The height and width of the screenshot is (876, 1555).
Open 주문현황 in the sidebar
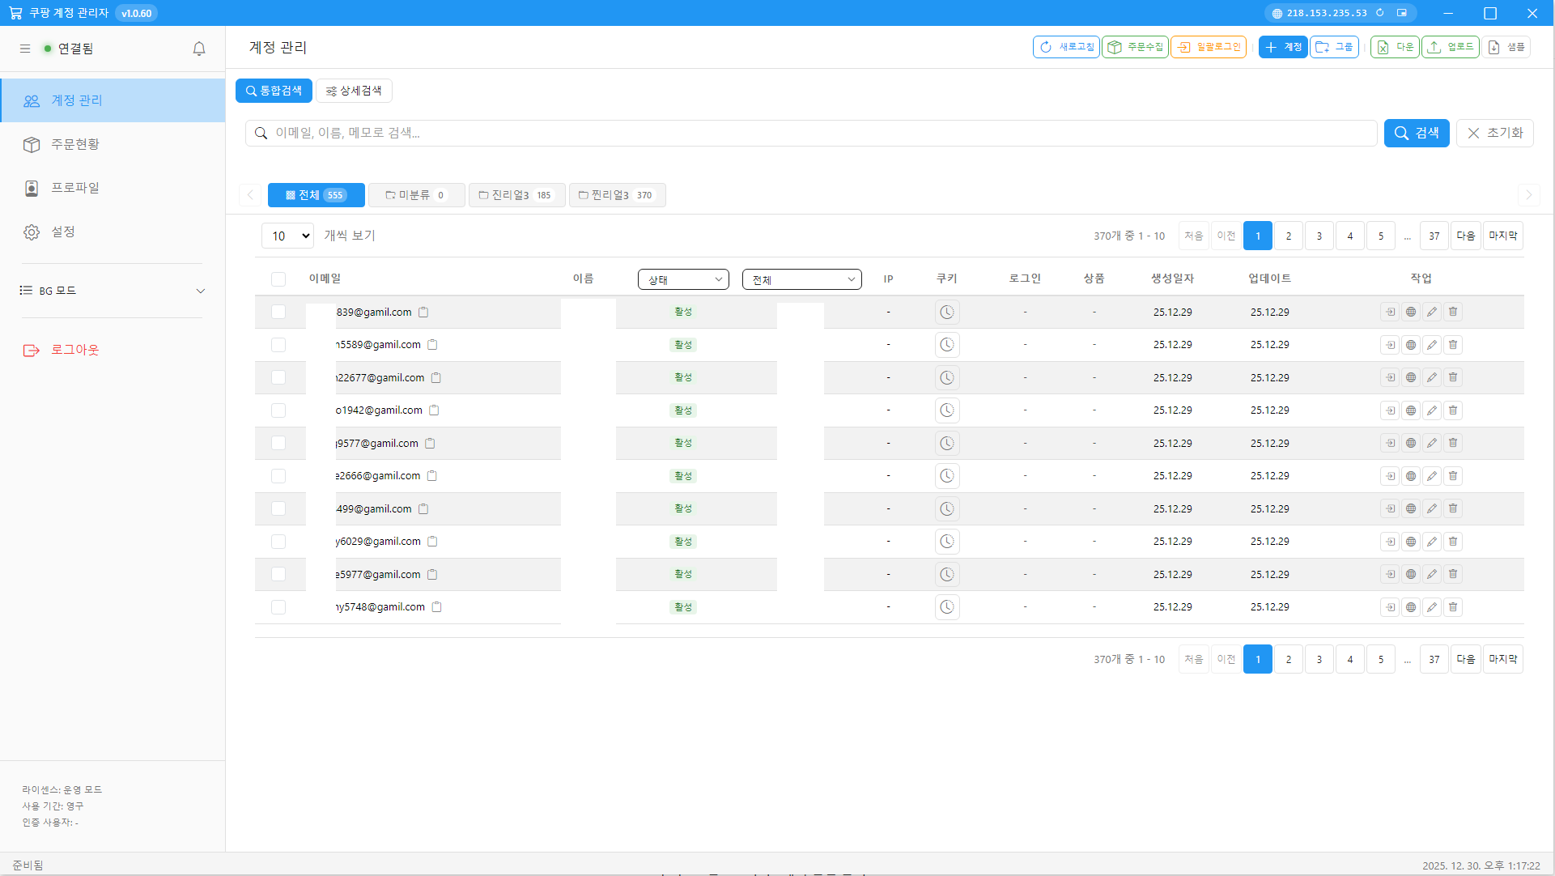click(75, 144)
